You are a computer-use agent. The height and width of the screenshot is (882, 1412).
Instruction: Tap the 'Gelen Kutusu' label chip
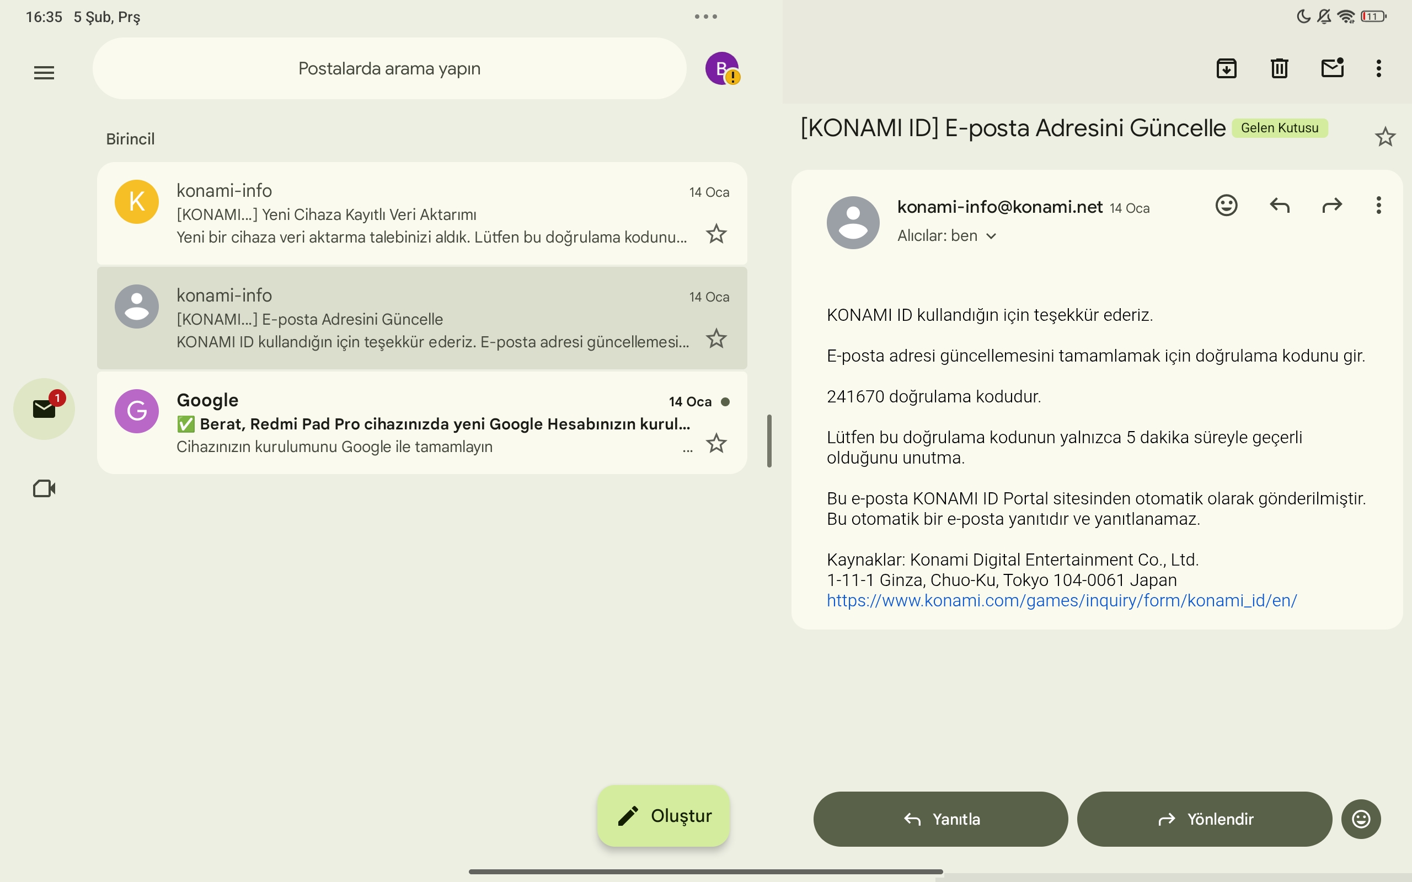(1280, 128)
